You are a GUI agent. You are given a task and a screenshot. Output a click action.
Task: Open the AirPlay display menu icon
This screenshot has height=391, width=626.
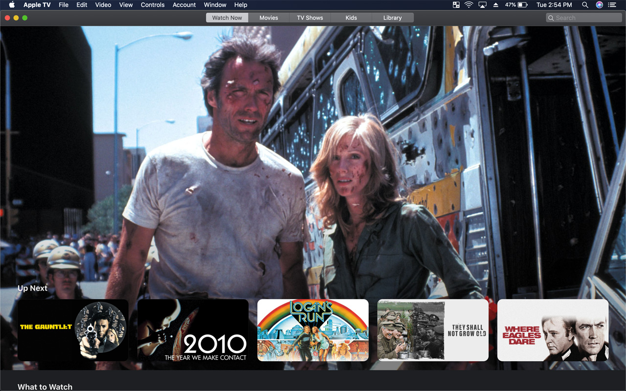[483, 5]
